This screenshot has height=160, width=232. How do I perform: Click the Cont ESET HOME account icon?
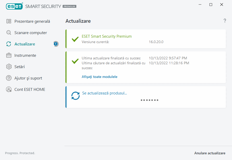(9, 90)
